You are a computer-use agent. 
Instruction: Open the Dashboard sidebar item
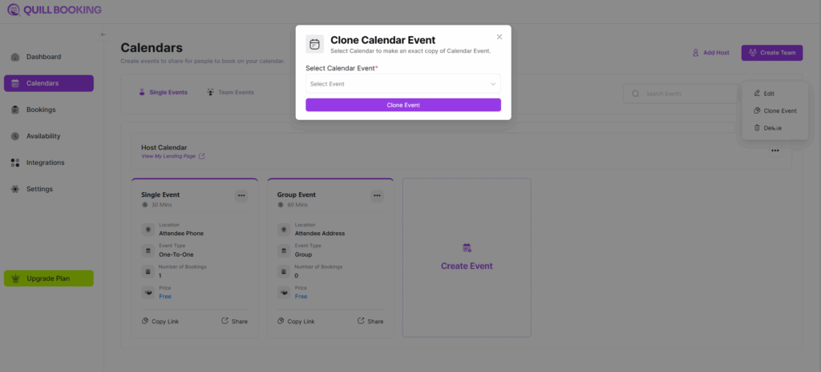tap(43, 57)
